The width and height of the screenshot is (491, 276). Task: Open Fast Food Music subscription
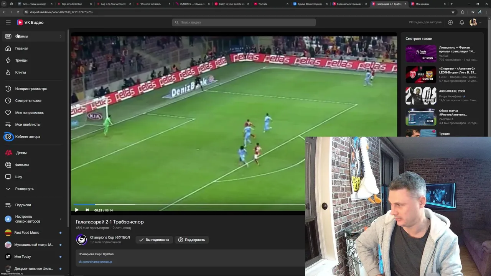tap(33, 233)
